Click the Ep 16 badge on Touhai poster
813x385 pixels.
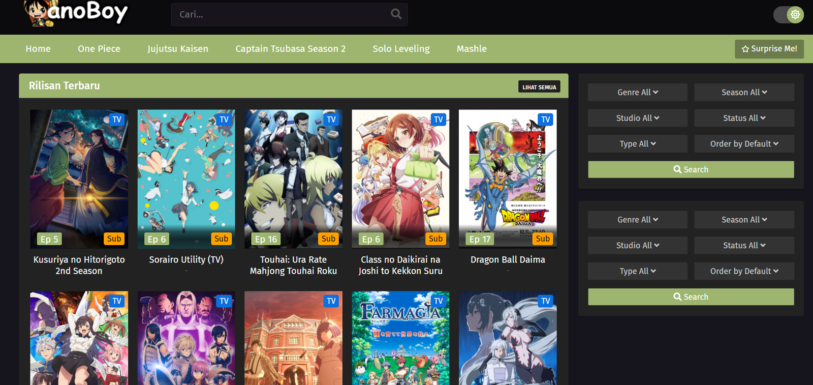[x=266, y=239]
